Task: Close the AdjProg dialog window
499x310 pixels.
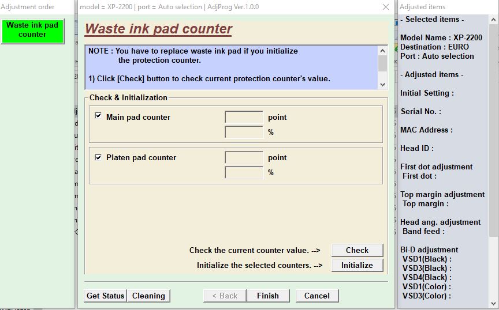Action: point(385,7)
